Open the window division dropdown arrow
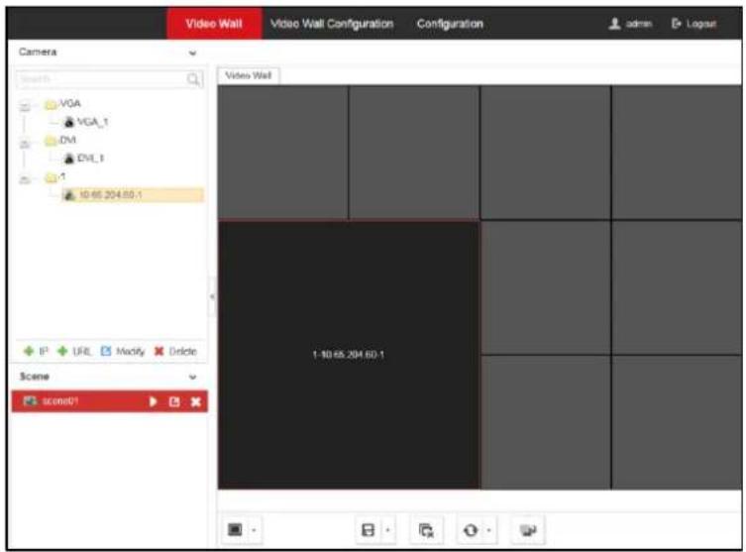 click(x=254, y=530)
